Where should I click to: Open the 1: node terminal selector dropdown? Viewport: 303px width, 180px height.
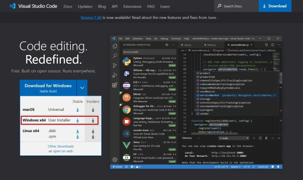(x=234, y=138)
